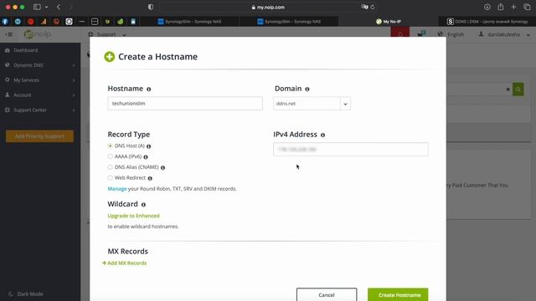Screen dimensions: 536x301
Task: Click the info icon beside Web Redirect
Action: [150, 178]
